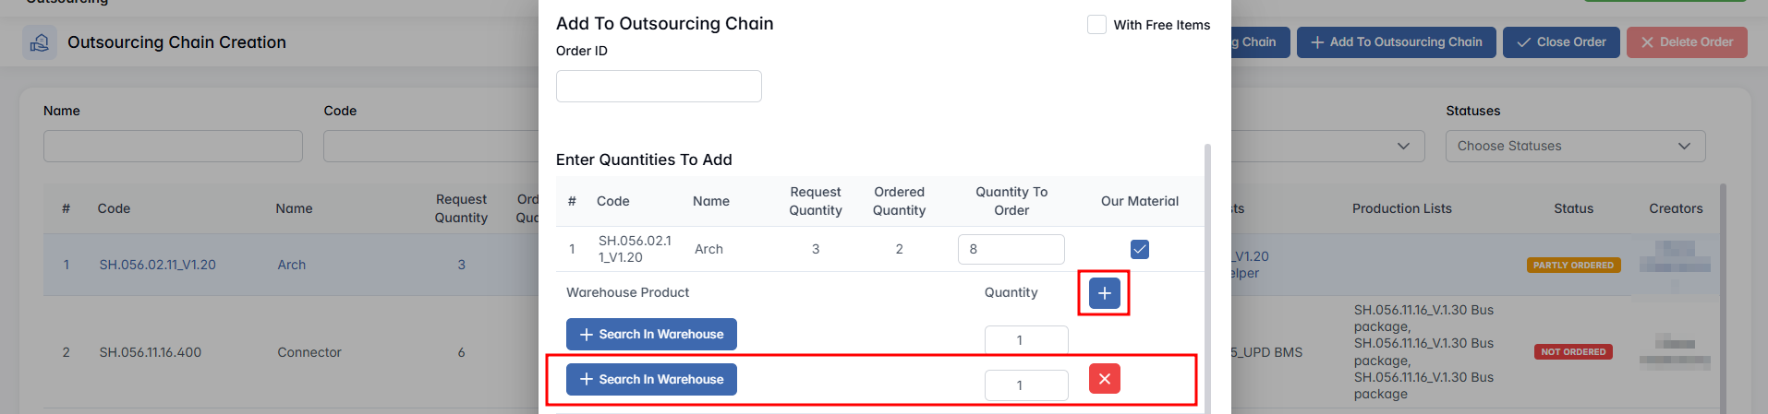Click the Close Order button
Viewport: 1768px width, 414px height.
[1561, 42]
